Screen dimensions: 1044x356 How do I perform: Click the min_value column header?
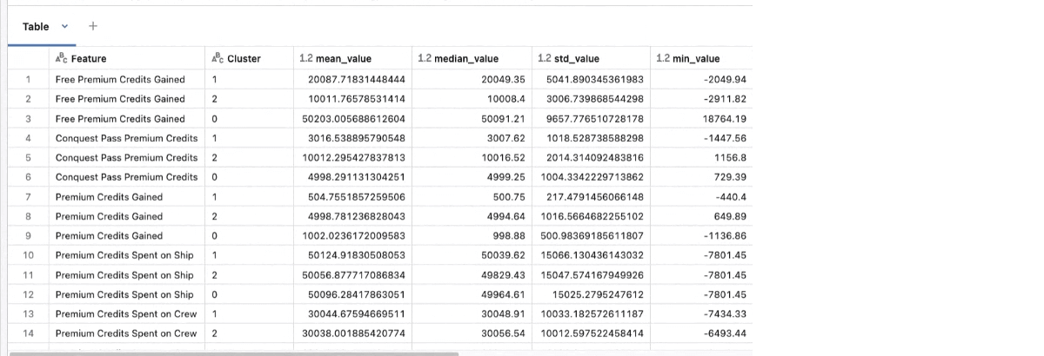[x=695, y=59]
